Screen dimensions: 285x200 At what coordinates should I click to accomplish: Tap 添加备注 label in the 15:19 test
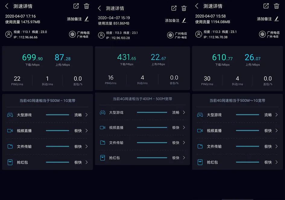172,20
